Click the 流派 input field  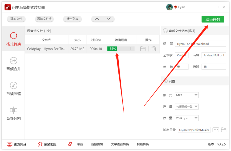click(214, 67)
